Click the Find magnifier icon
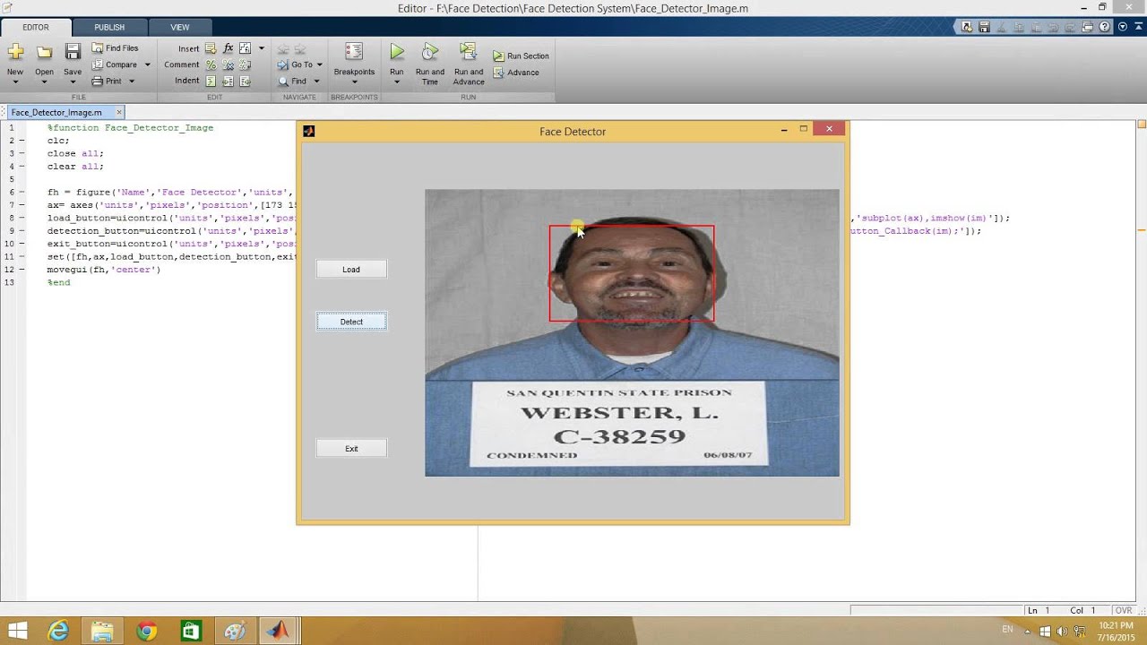 point(283,81)
